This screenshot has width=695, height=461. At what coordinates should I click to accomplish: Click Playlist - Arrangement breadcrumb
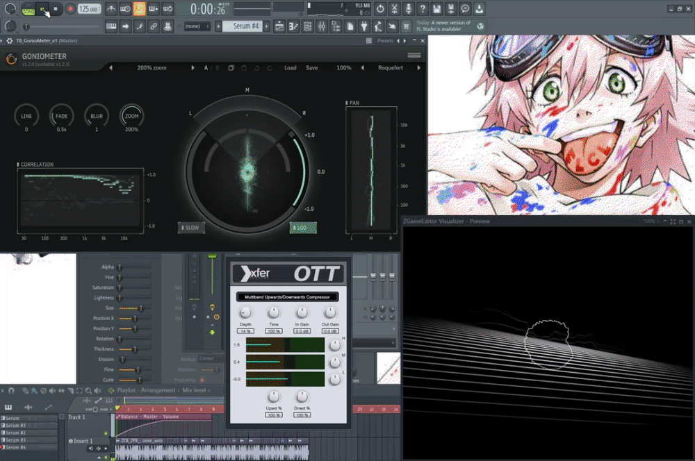(146, 390)
